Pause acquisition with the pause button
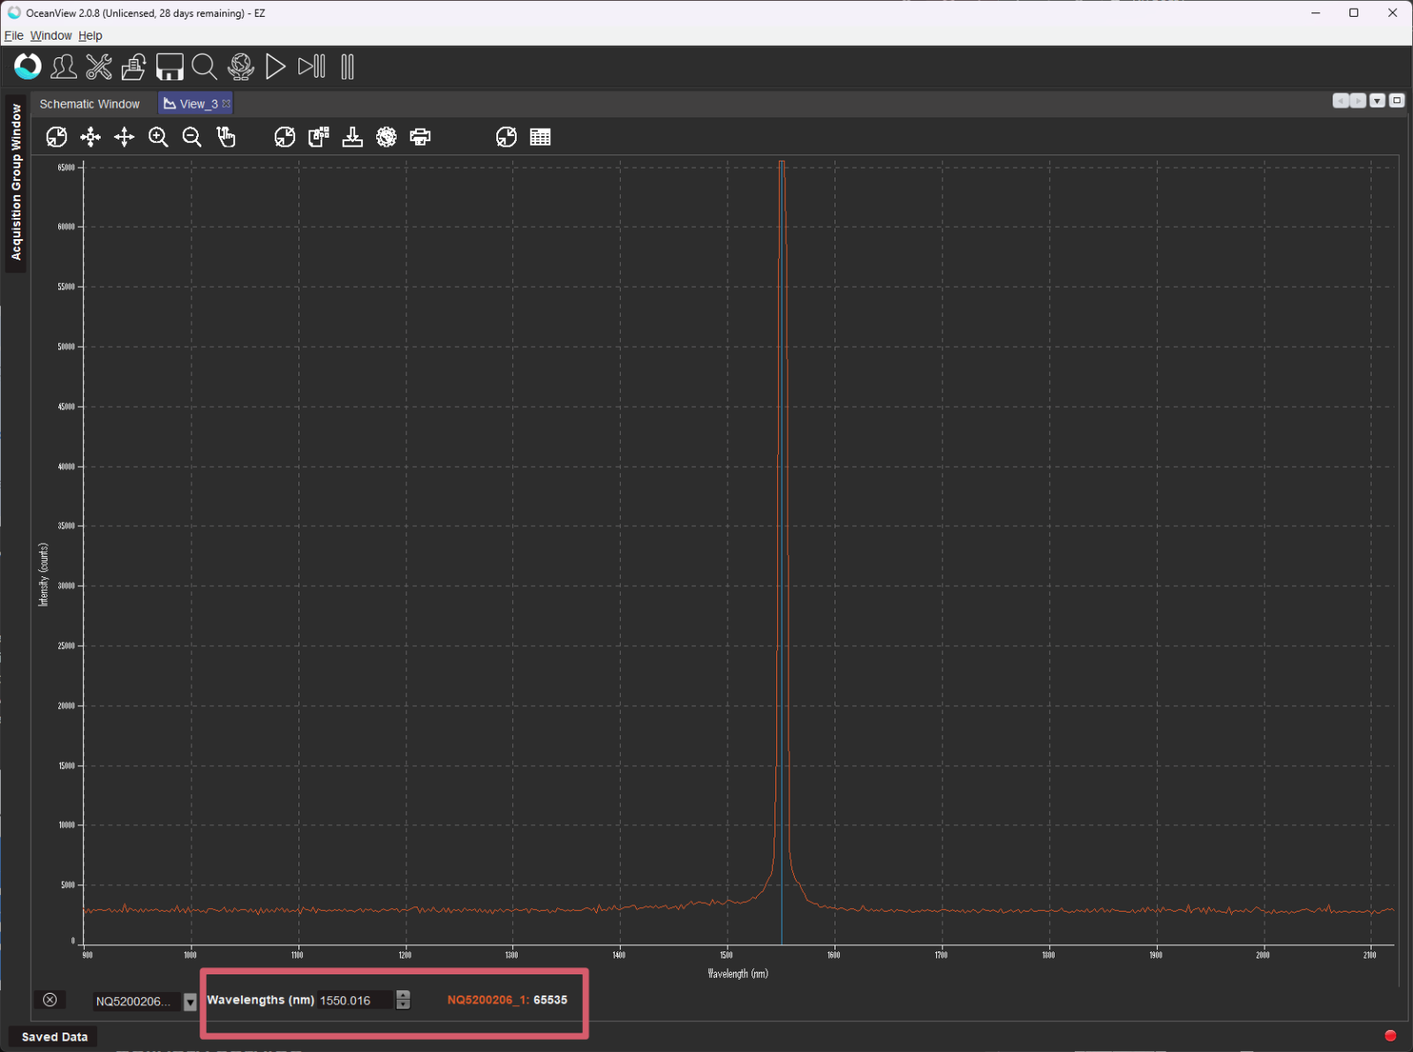 coord(347,67)
